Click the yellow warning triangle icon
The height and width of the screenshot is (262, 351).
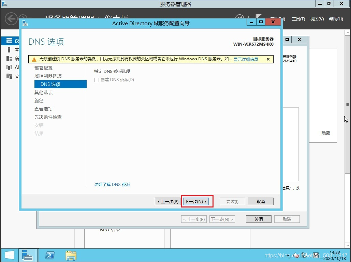pos(34,60)
